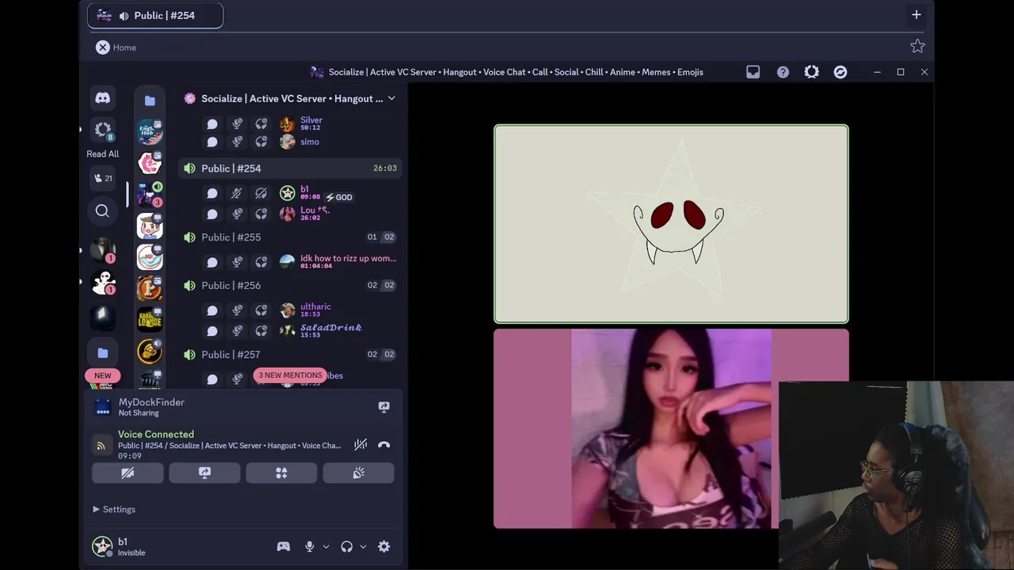The width and height of the screenshot is (1014, 570).
Task: Open the search magnifier in sidebar
Action: coord(102,211)
